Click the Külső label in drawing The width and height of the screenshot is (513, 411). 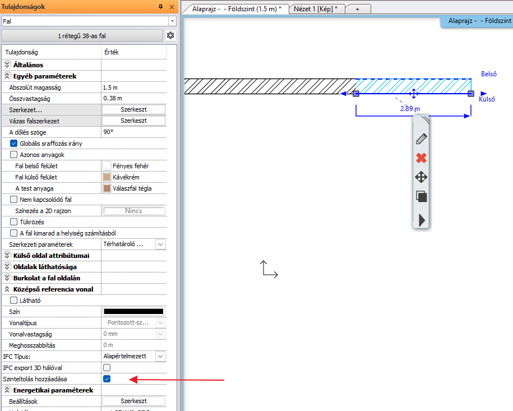[x=487, y=99]
